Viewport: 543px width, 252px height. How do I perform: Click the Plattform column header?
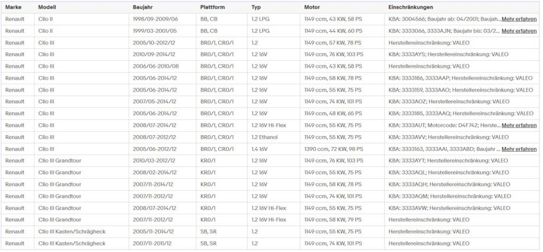(213, 6)
